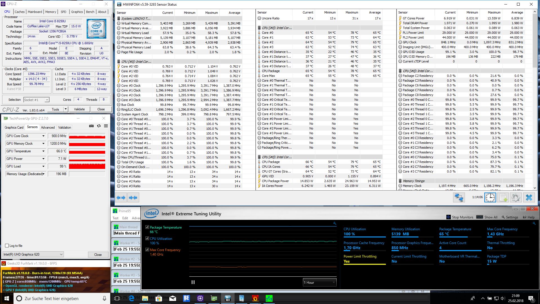The width and height of the screenshot is (540, 304).
Task: Open File Explorer from the taskbar
Action: 145,298
